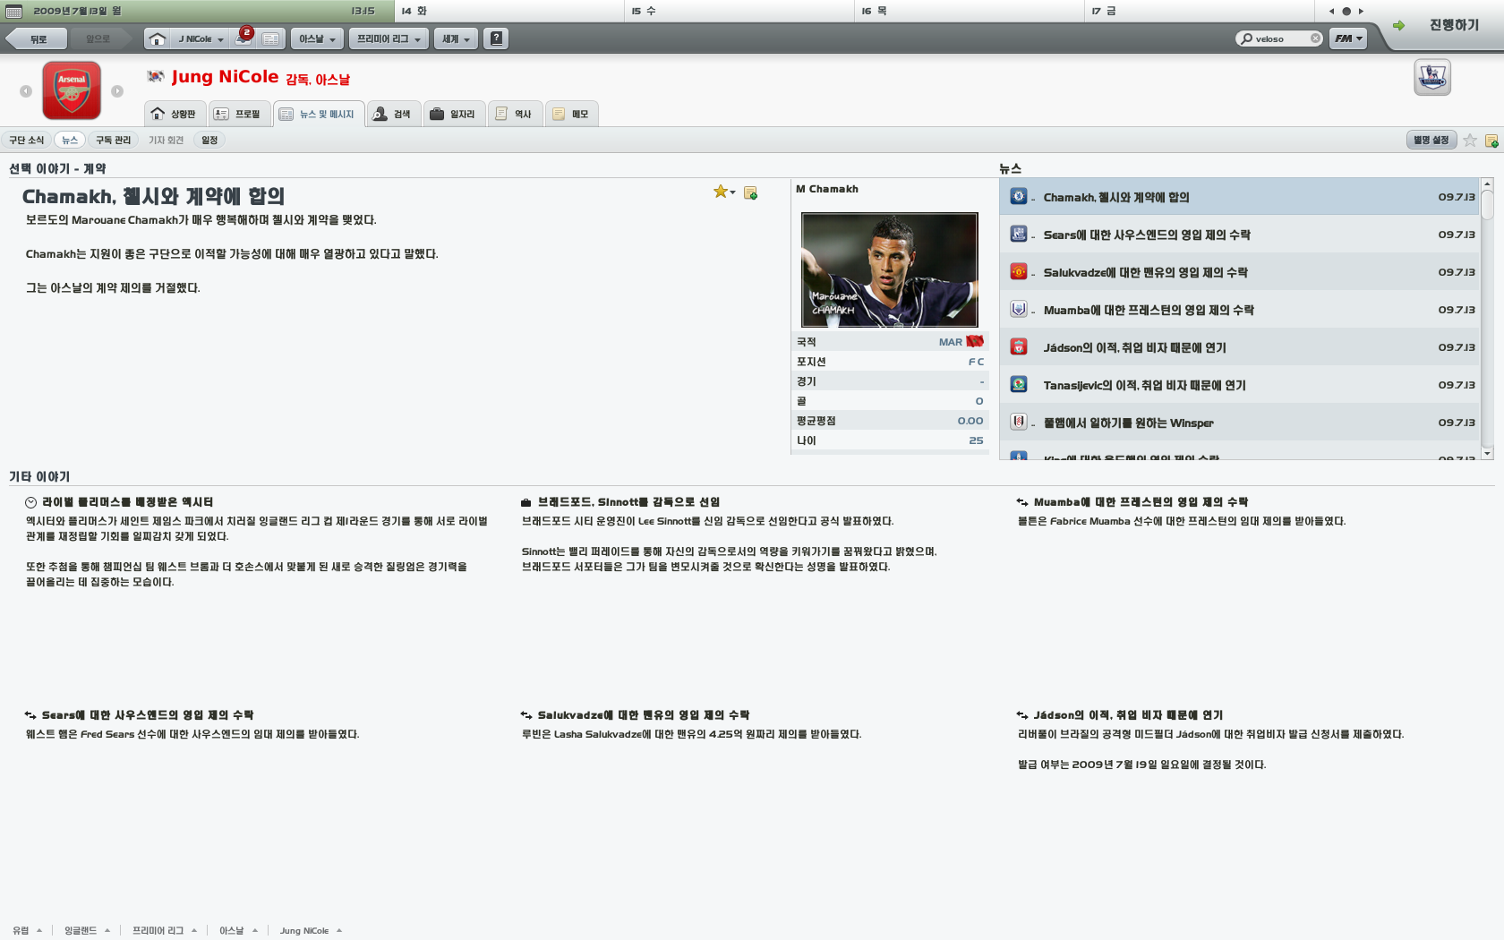This screenshot has height=940, width=1504.
Task: Open the newspaper news icon in toolbar
Action: click(x=271, y=38)
